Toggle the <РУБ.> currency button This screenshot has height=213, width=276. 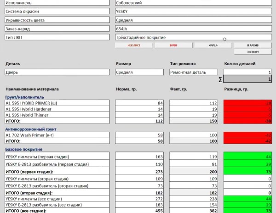tap(213, 46)
